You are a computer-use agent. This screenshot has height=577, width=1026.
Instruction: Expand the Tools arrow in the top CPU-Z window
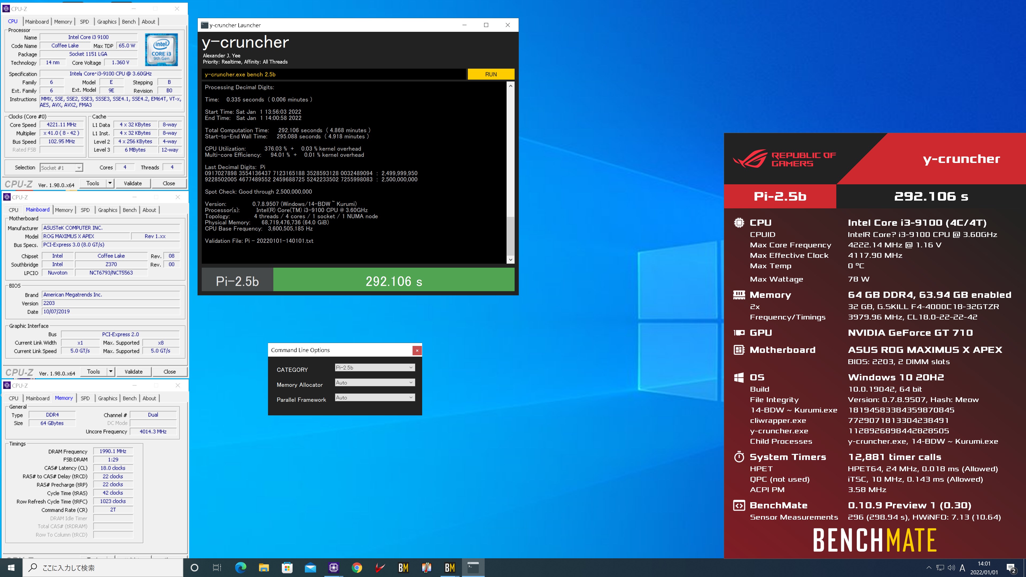110,183
